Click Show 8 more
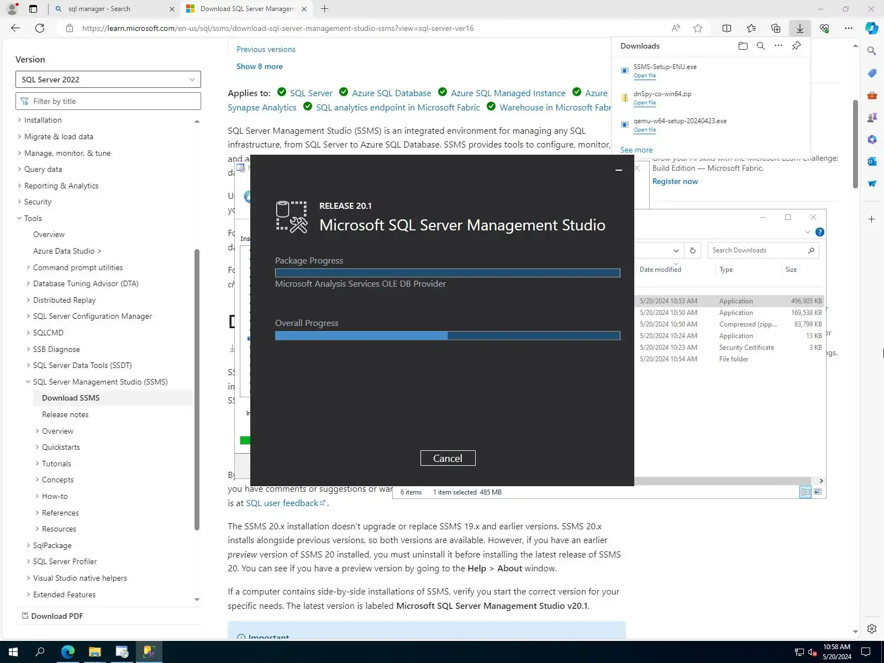The image size is (884, 663). click(260, 66)
